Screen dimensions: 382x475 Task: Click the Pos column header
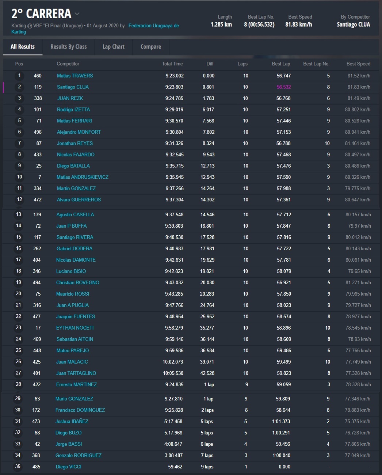19,64
